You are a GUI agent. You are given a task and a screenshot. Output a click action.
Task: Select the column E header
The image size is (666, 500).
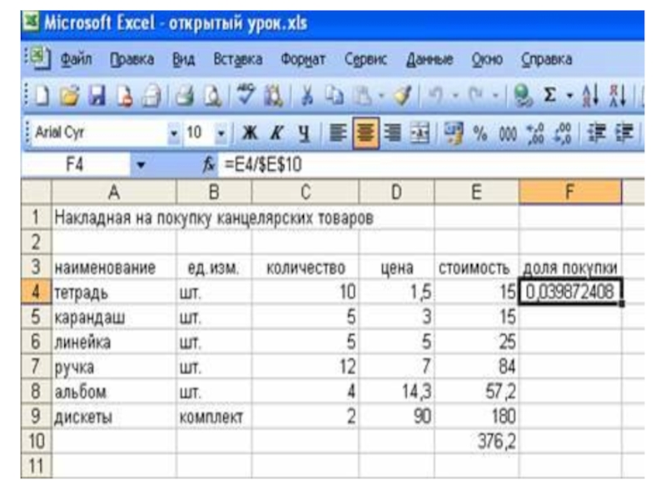pyautogui.click(x=476, y=192)
